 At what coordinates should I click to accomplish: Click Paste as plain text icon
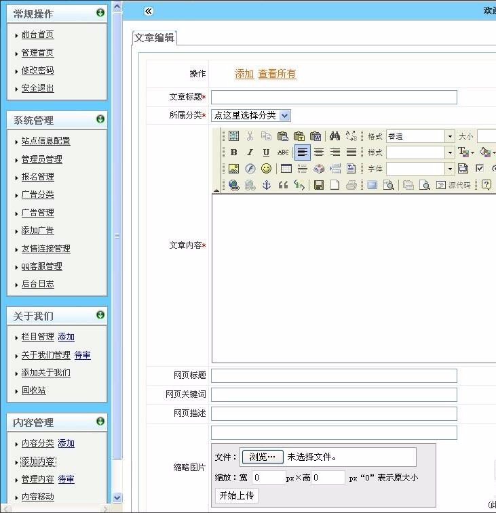pos(299,136)
